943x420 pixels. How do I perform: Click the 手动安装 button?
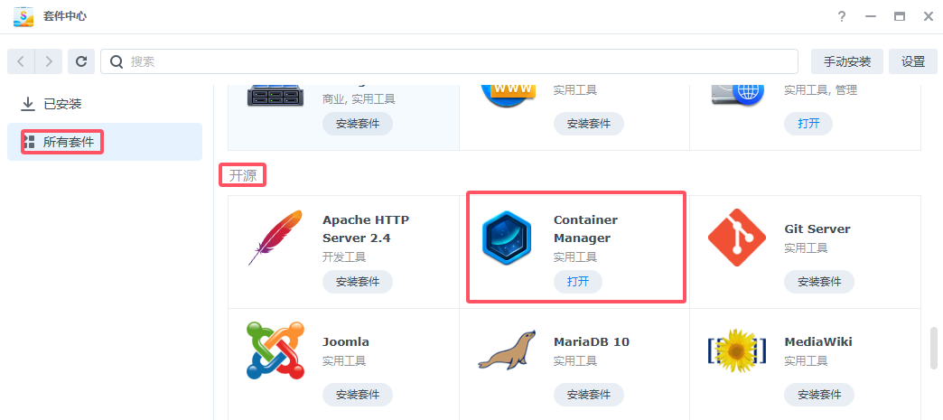pyautogui.click(x=846, y=61)
